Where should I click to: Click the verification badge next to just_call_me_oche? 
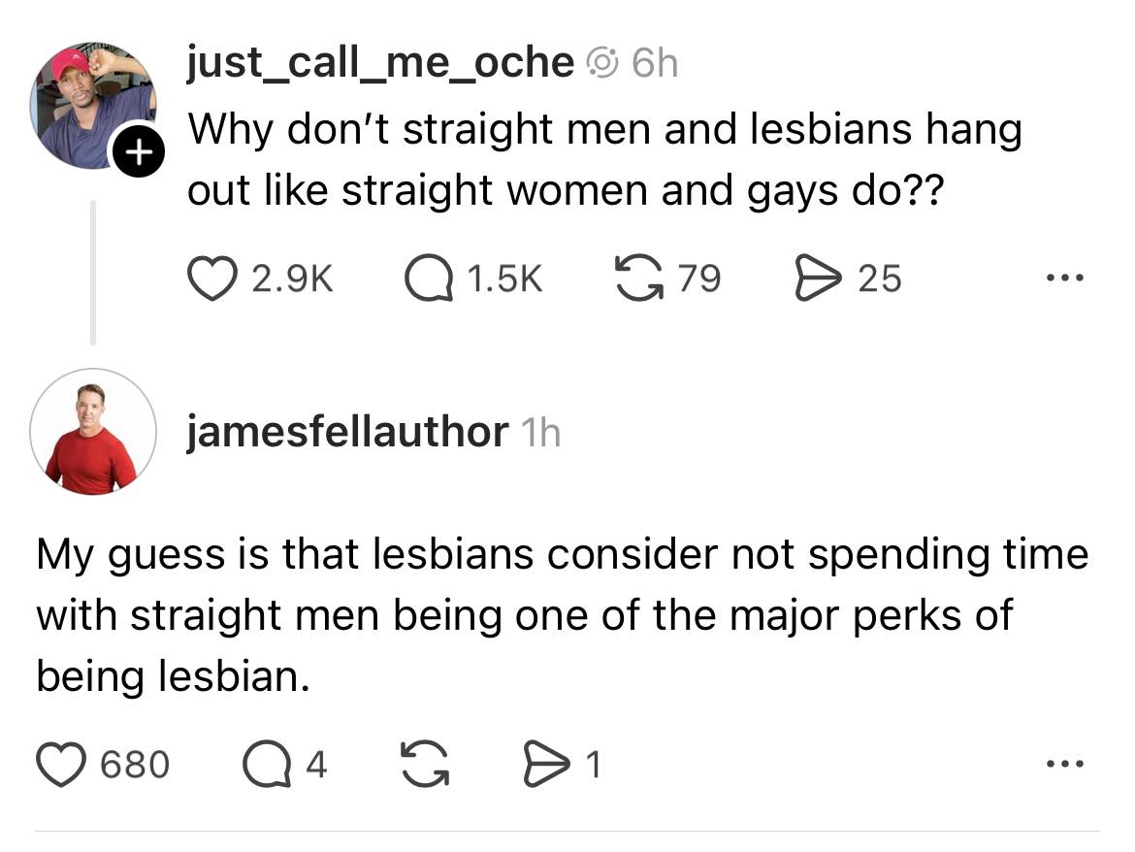[602, 64]
